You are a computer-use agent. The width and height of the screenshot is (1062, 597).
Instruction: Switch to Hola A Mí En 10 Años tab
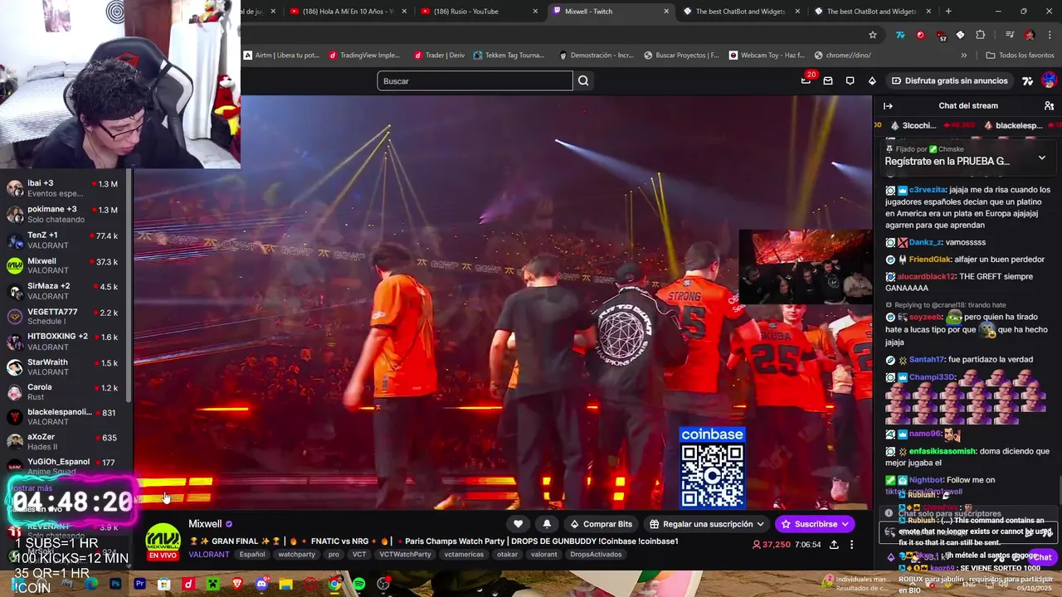click(x=348, y=12)
